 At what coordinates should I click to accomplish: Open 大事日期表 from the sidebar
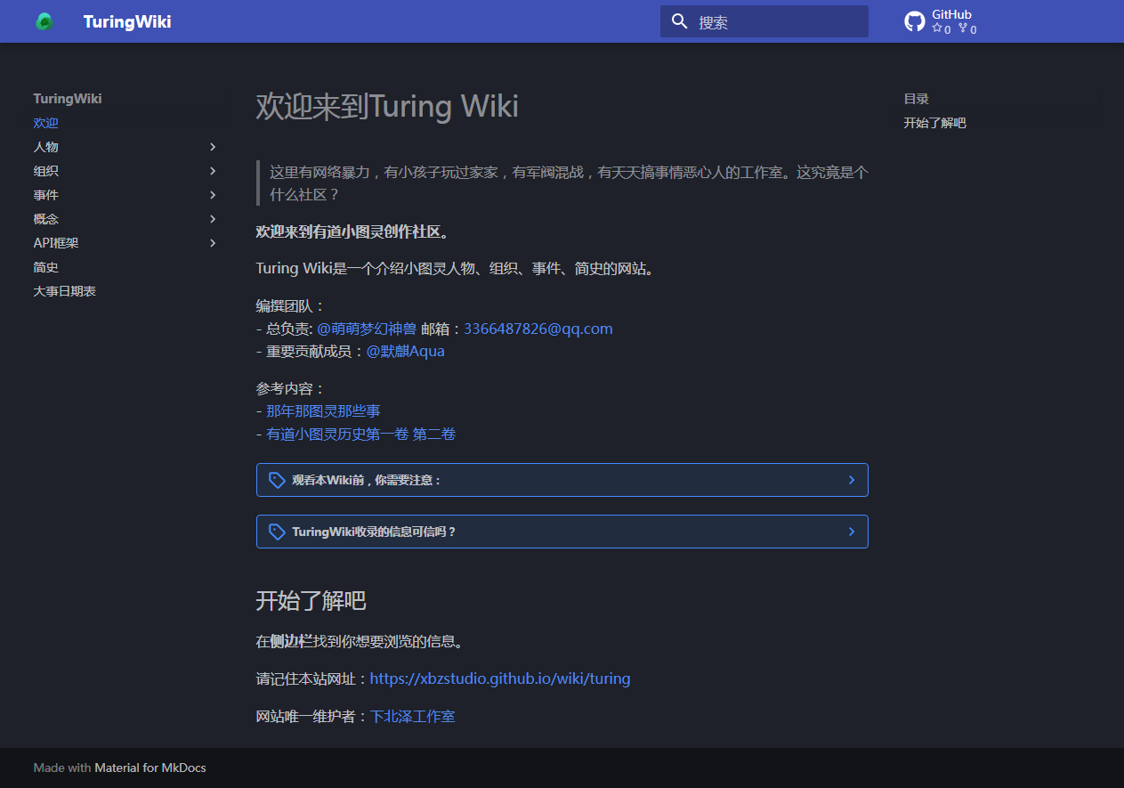click(65, 291)
